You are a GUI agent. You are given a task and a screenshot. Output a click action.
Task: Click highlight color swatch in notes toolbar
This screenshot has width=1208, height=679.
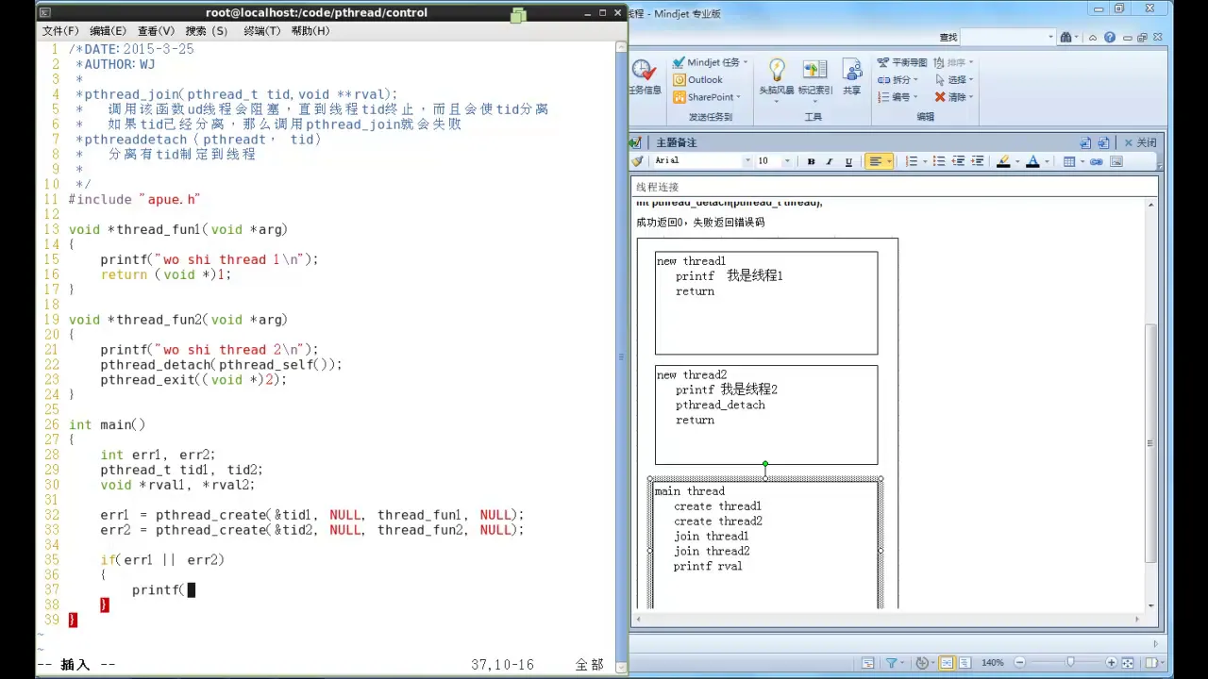(x=1003, y=161)
